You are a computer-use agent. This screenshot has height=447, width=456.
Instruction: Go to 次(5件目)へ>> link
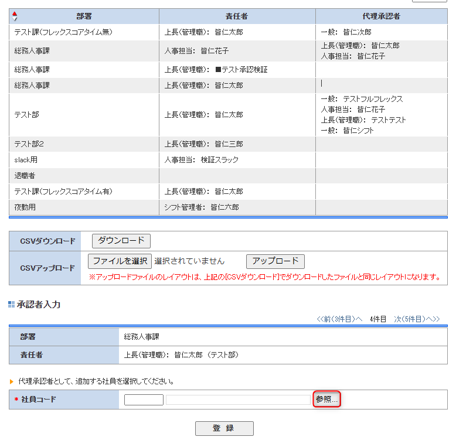417,319
